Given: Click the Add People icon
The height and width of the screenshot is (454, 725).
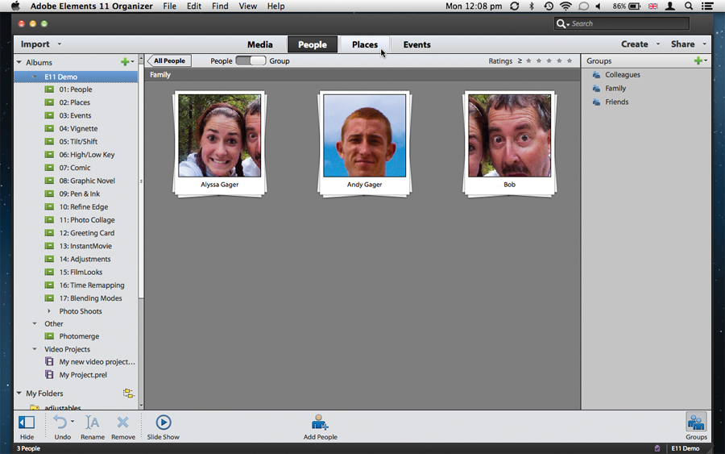Looking at the screenshot, I should [320, 422].
